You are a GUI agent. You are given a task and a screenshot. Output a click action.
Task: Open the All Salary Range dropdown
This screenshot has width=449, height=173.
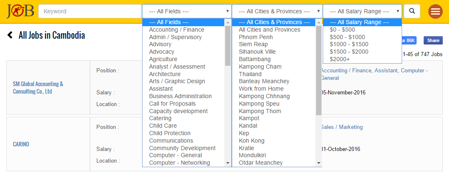tap(362, 12)
